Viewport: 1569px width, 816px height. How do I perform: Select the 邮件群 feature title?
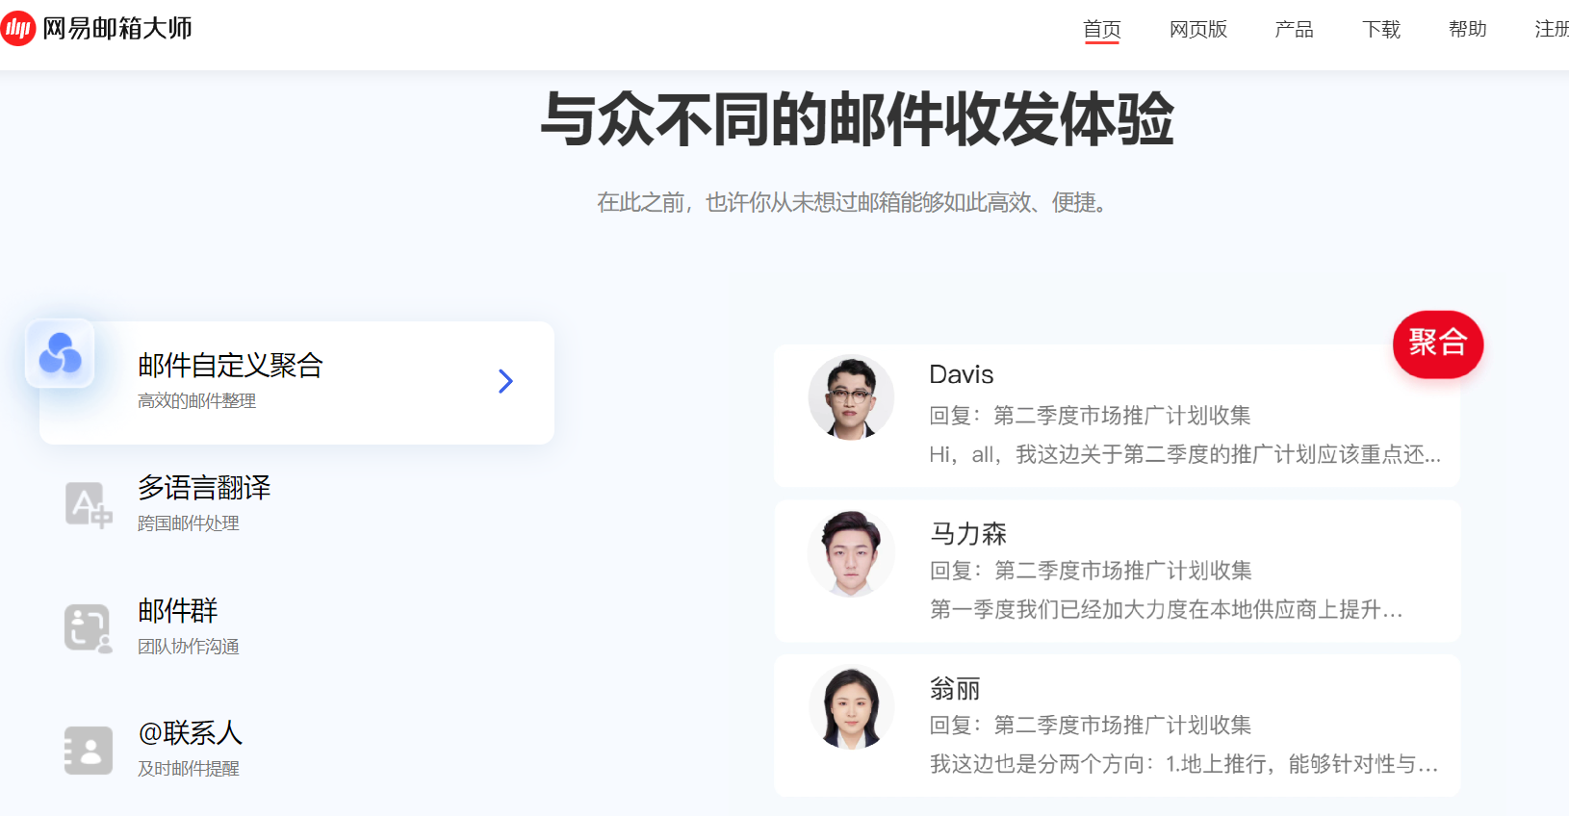[x=178, y=610]
